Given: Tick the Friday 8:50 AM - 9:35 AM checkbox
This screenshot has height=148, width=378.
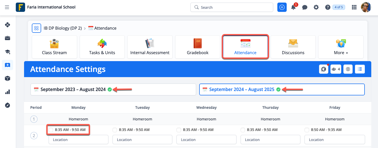Looking at the screenshot, I should 307,130.
